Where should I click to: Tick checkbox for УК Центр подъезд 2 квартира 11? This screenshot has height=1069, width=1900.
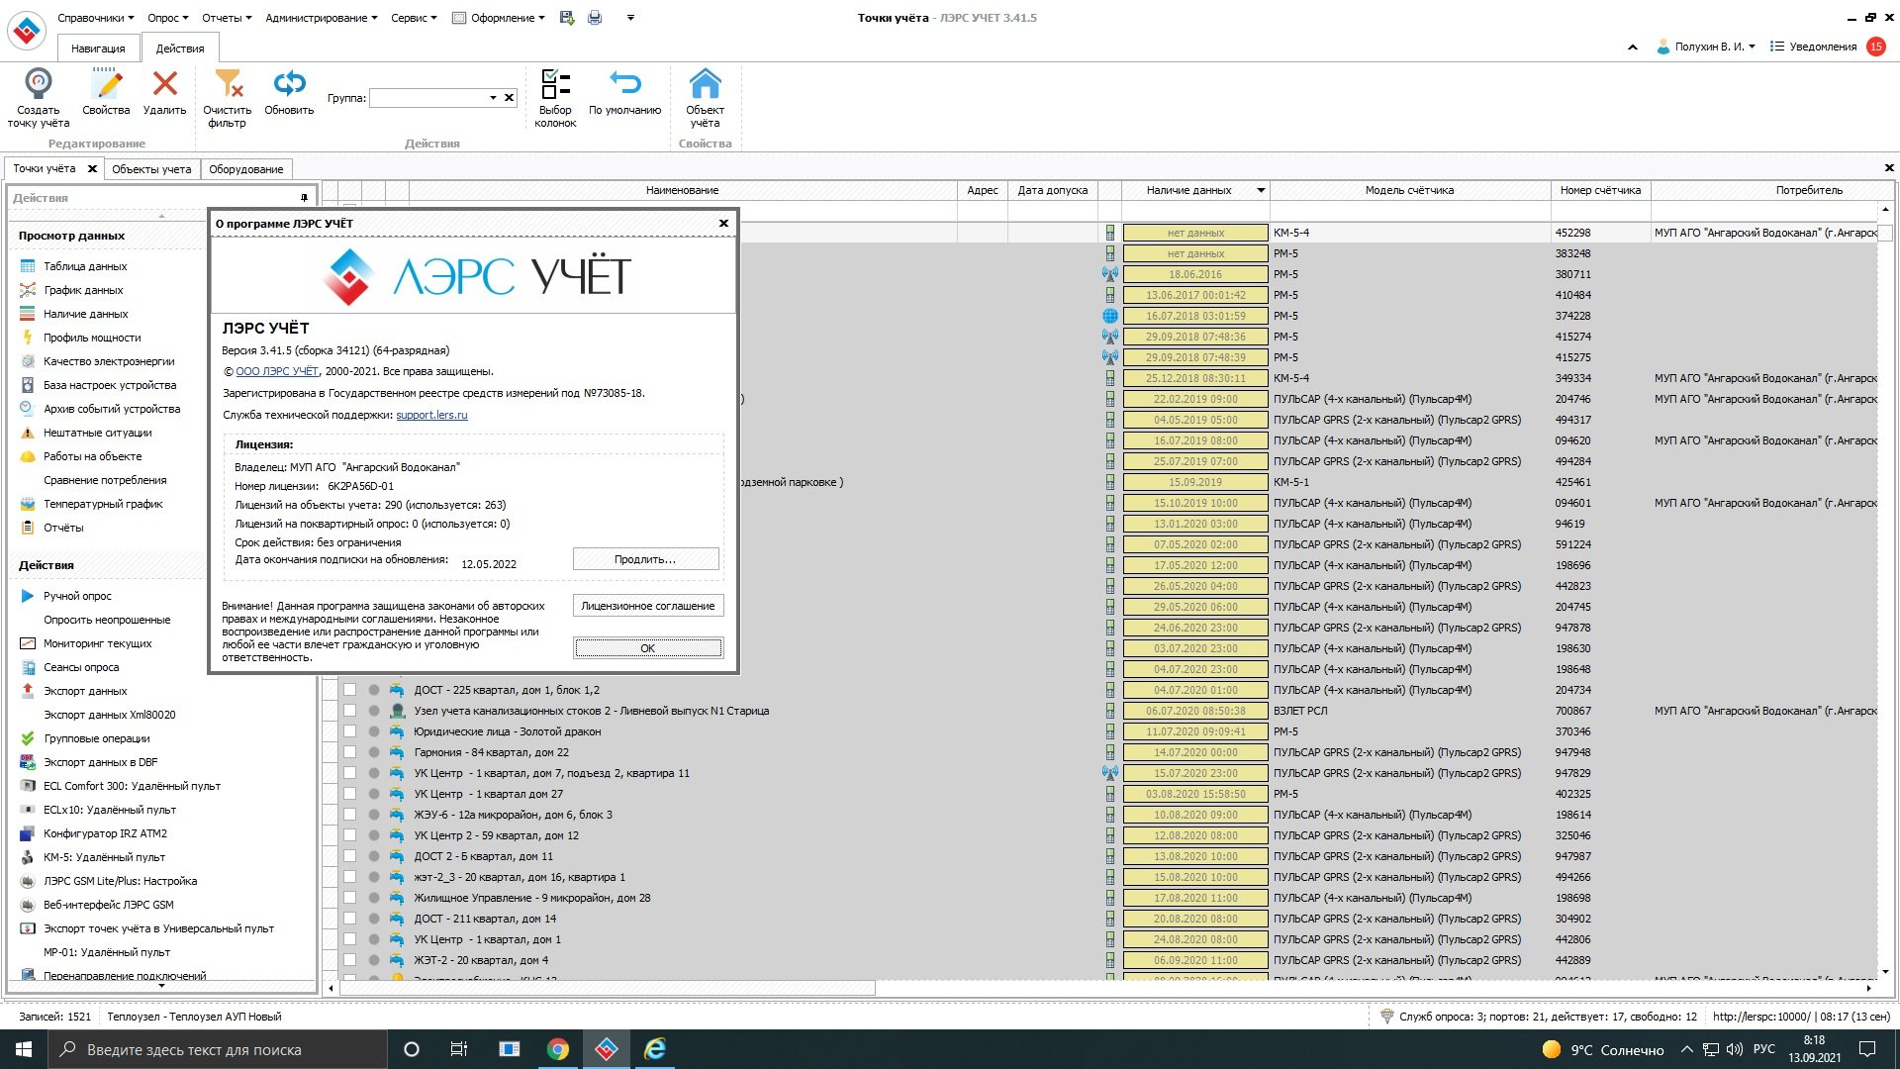349,773
